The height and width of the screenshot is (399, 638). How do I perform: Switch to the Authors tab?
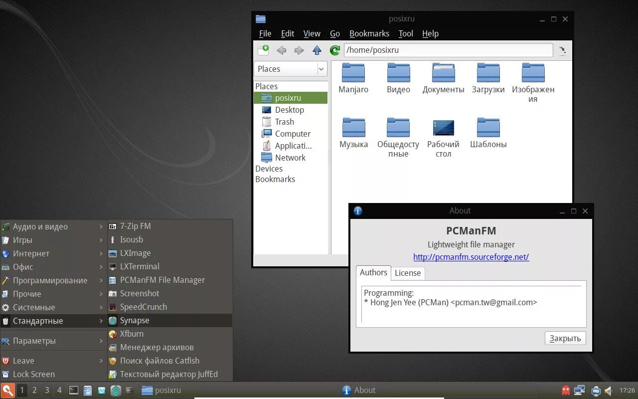coord(373,272)
